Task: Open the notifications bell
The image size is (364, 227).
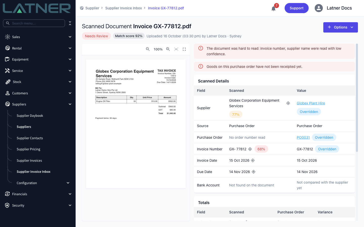Action: [274, 9]
